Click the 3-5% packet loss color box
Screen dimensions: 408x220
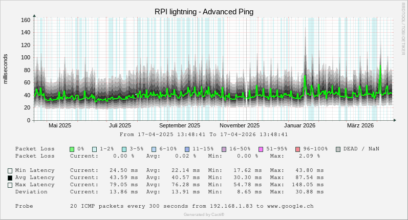click(124, 149)
